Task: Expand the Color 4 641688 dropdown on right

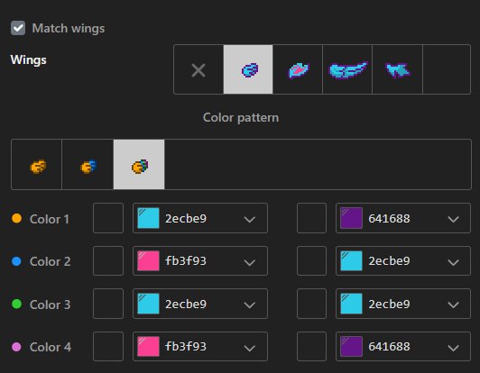Action: pos(403,346)
